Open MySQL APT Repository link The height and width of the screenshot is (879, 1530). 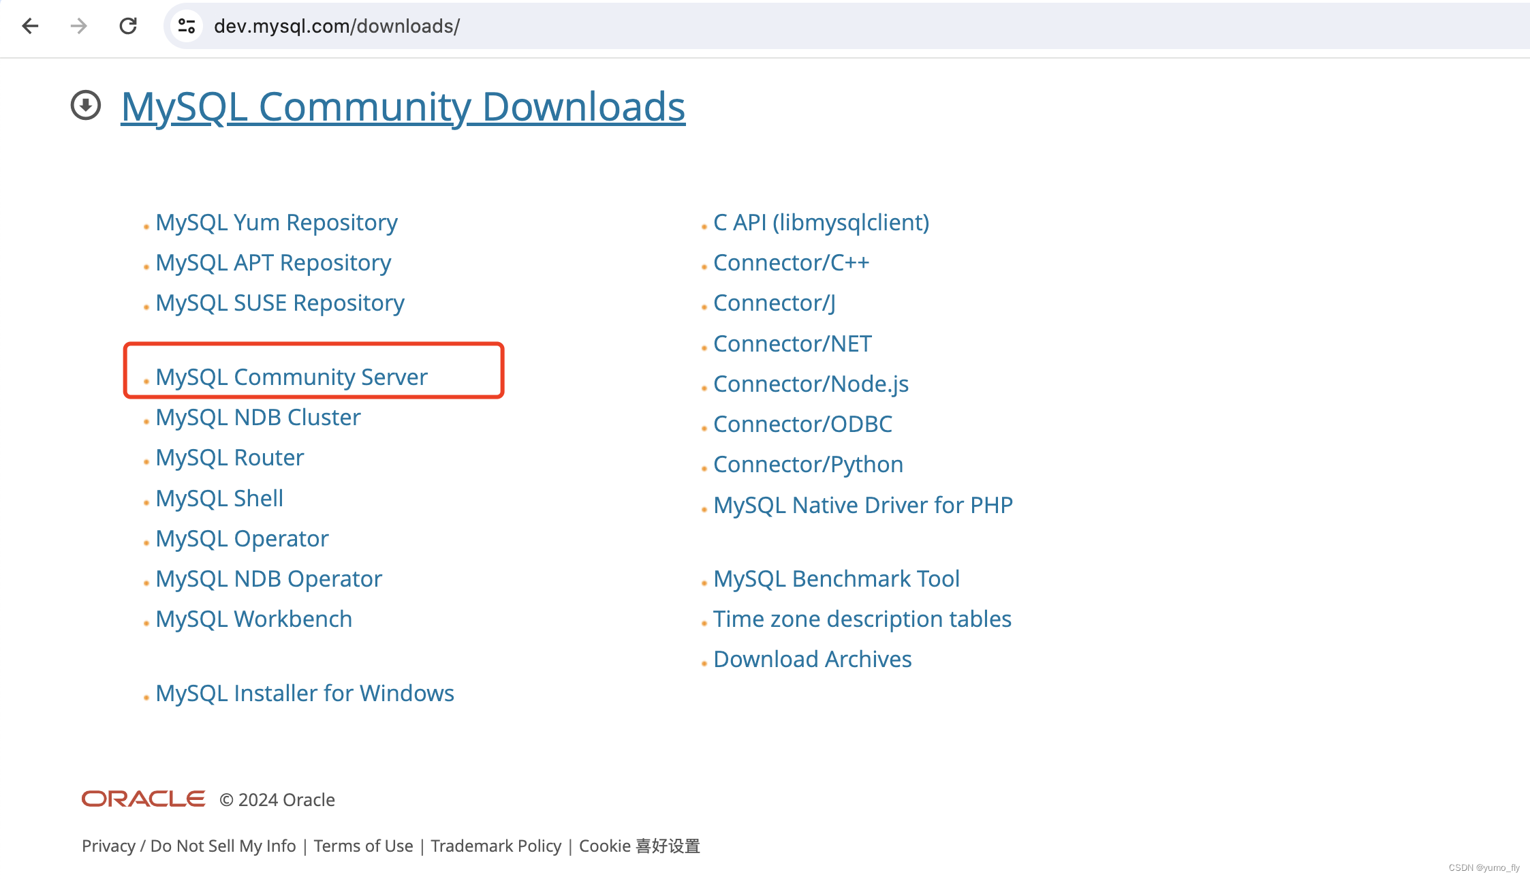pyautogui.click(x=273, y=263)
